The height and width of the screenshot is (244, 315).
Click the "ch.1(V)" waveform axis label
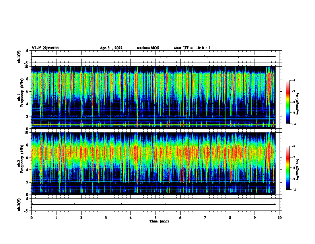coord(19,57)
